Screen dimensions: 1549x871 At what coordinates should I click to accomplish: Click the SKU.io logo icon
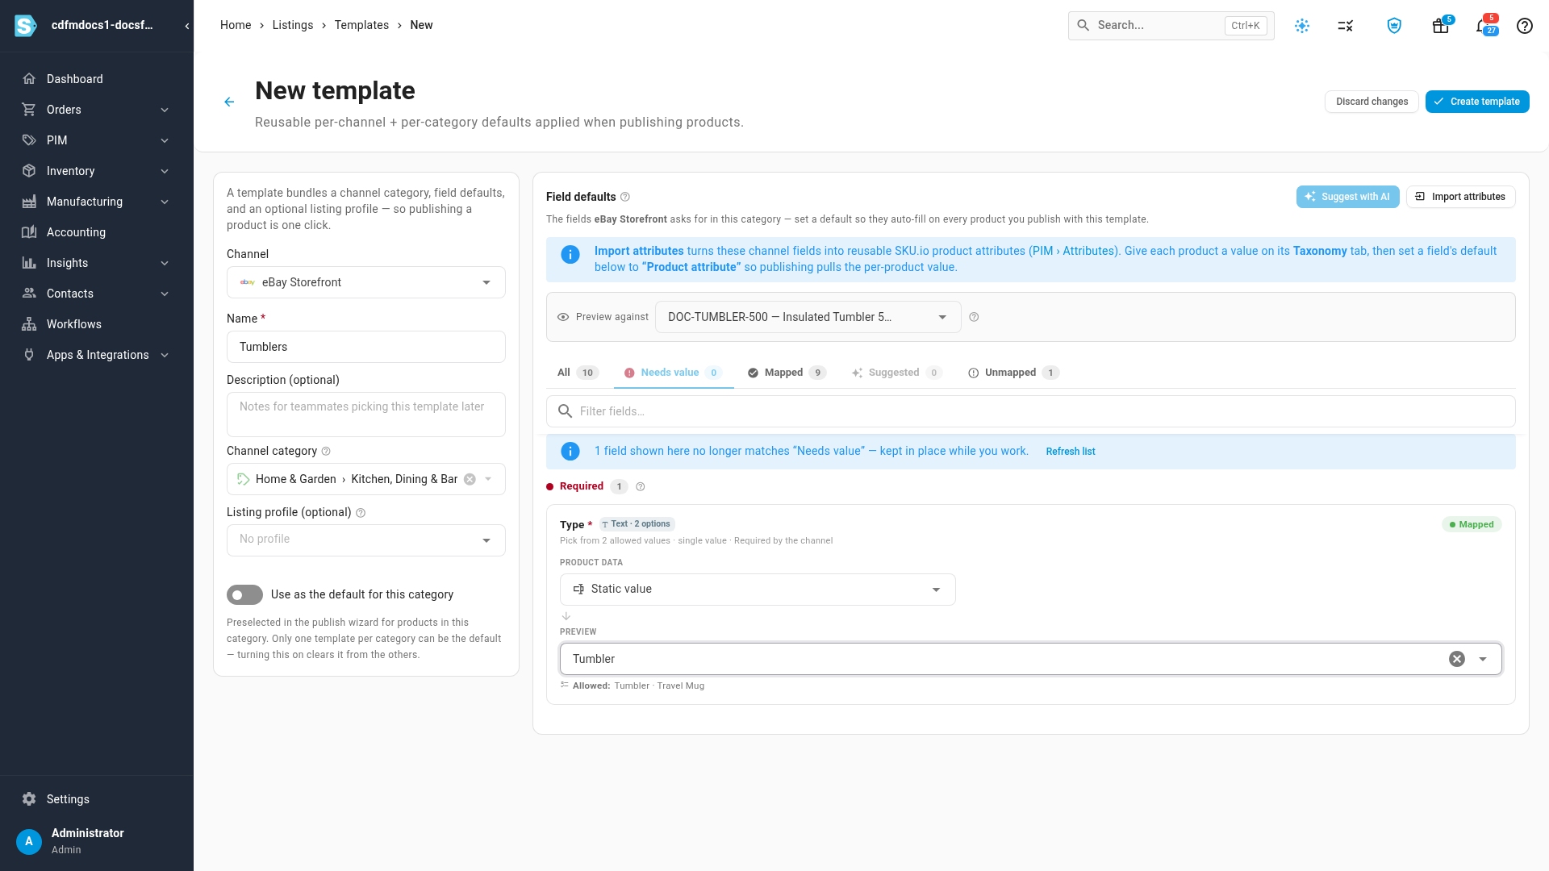pyautogui.click(x=26, y=26)
